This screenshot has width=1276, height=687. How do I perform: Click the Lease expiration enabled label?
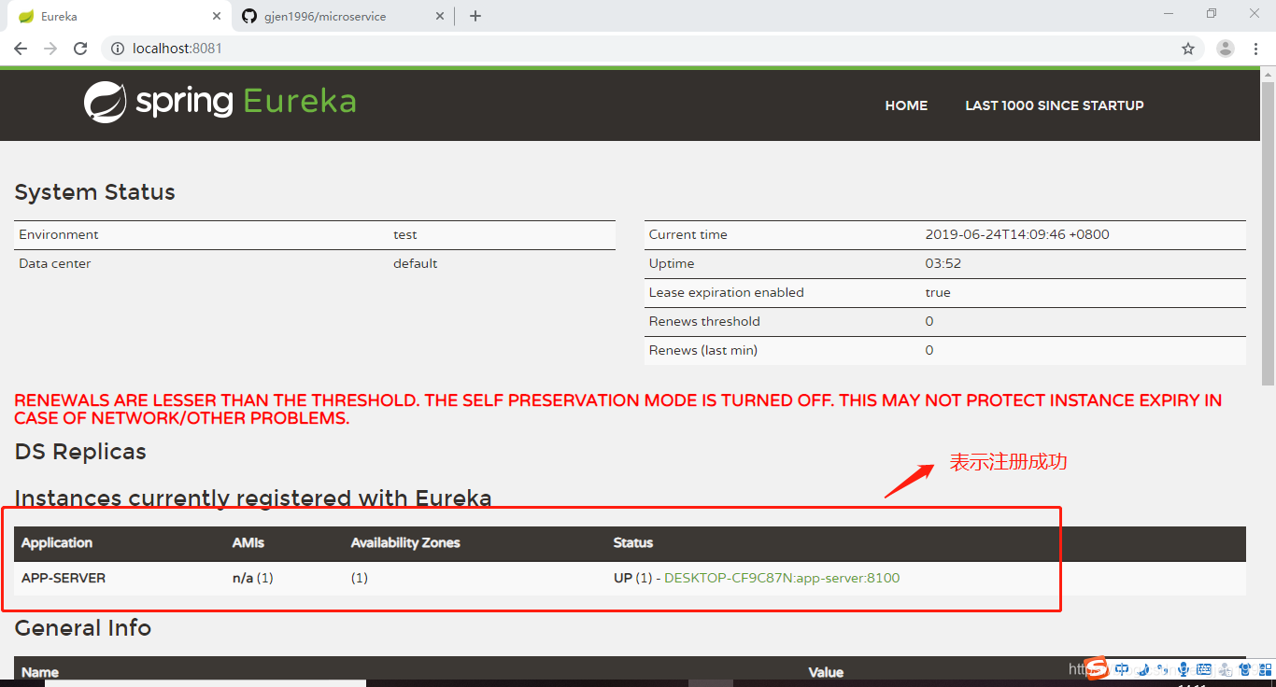[x=727, y=292]
